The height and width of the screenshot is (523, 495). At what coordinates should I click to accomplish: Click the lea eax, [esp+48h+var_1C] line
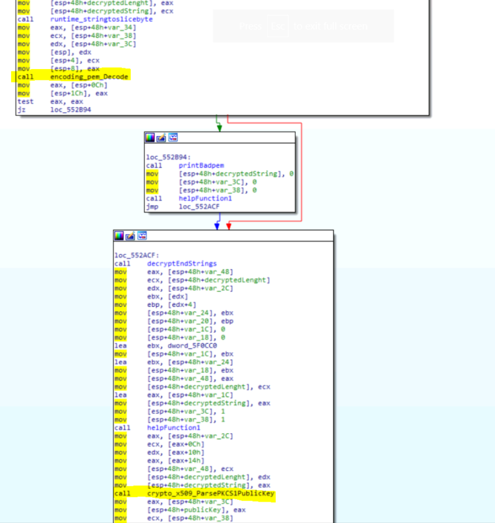[174, 395]
